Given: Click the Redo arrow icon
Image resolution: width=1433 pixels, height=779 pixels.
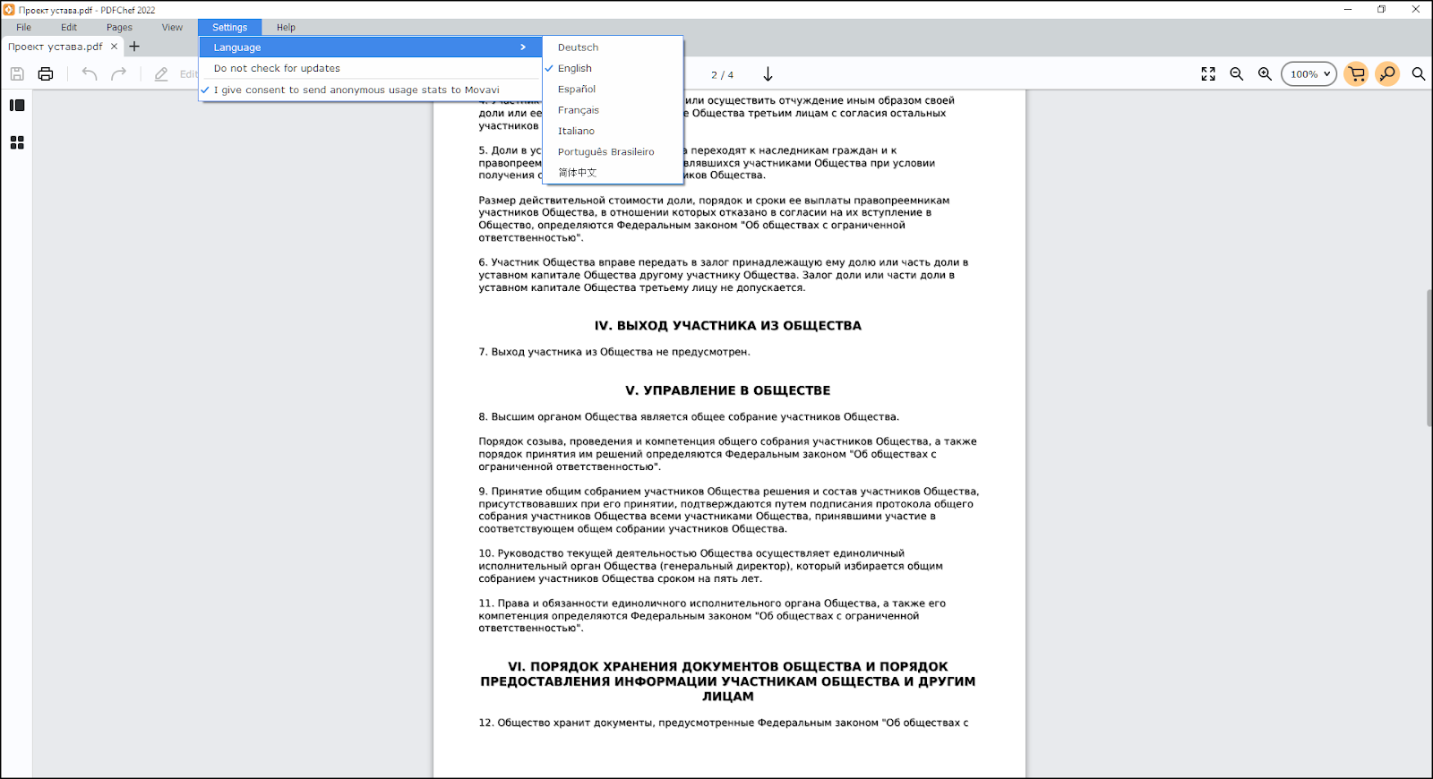Looking at the screenshot, I should point(118,74).
